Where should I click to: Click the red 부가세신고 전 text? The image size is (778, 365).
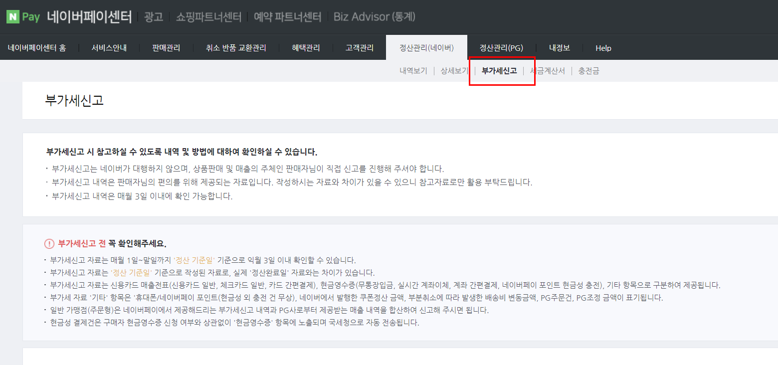click(x=82, y=244)
